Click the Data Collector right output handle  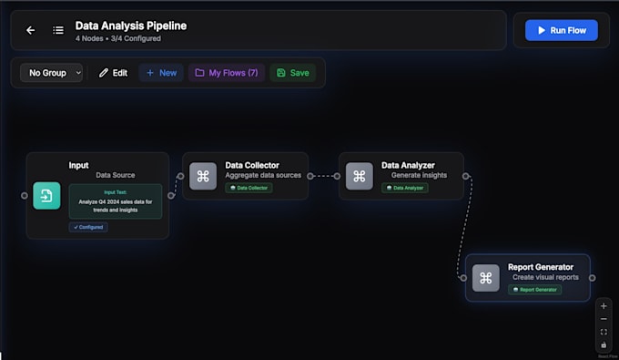click(310, 176)
